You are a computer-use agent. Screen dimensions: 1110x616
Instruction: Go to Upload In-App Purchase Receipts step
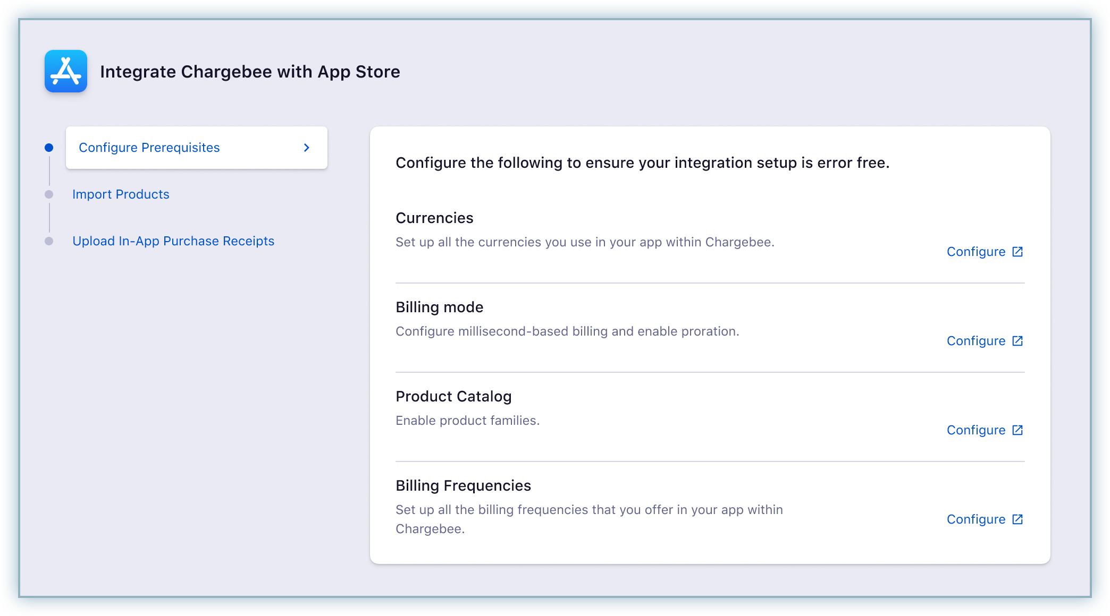[173, 241]
